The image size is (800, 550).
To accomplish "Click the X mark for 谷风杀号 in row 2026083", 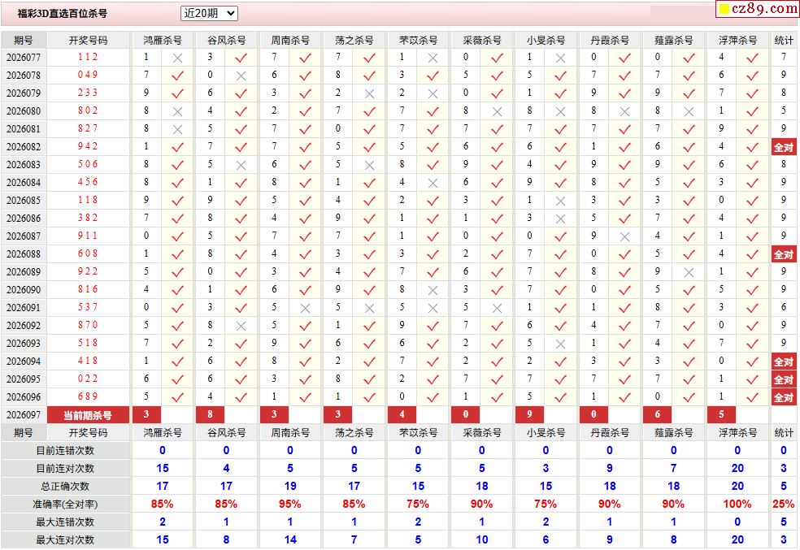I will pos(241,165).
